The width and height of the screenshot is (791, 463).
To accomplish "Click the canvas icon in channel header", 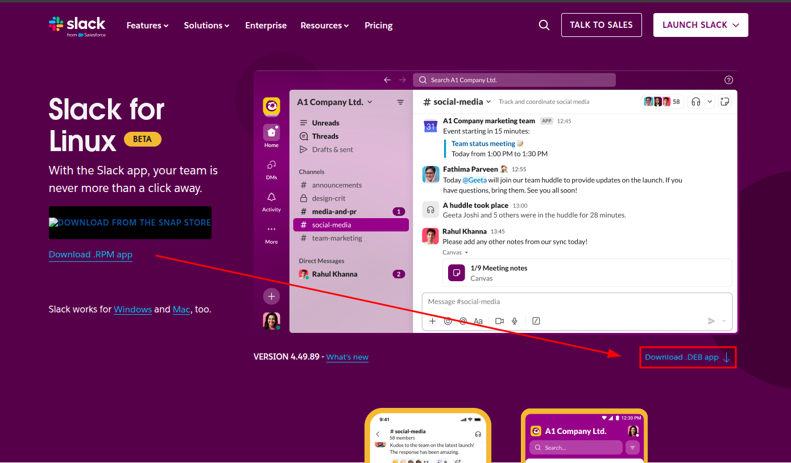I will pos(724,102).
